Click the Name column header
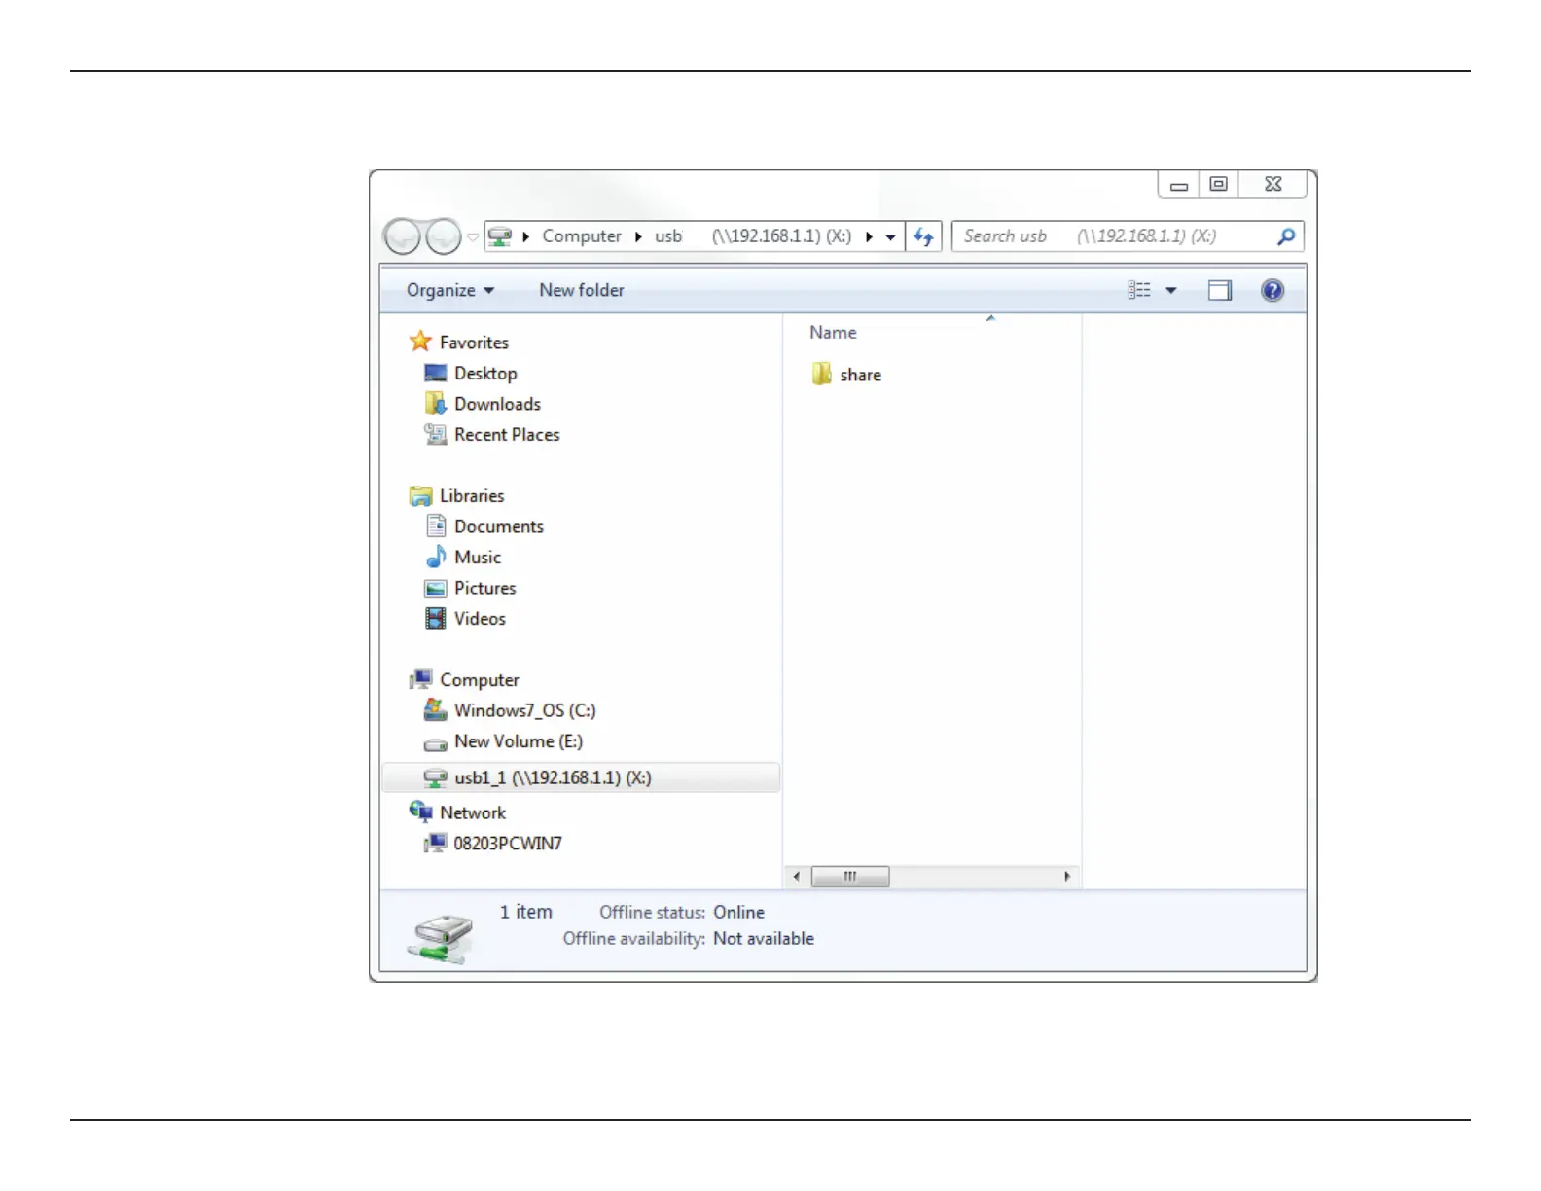Image resolution: width=1541 pixels, height=1191 pixels. click(834, 333)
